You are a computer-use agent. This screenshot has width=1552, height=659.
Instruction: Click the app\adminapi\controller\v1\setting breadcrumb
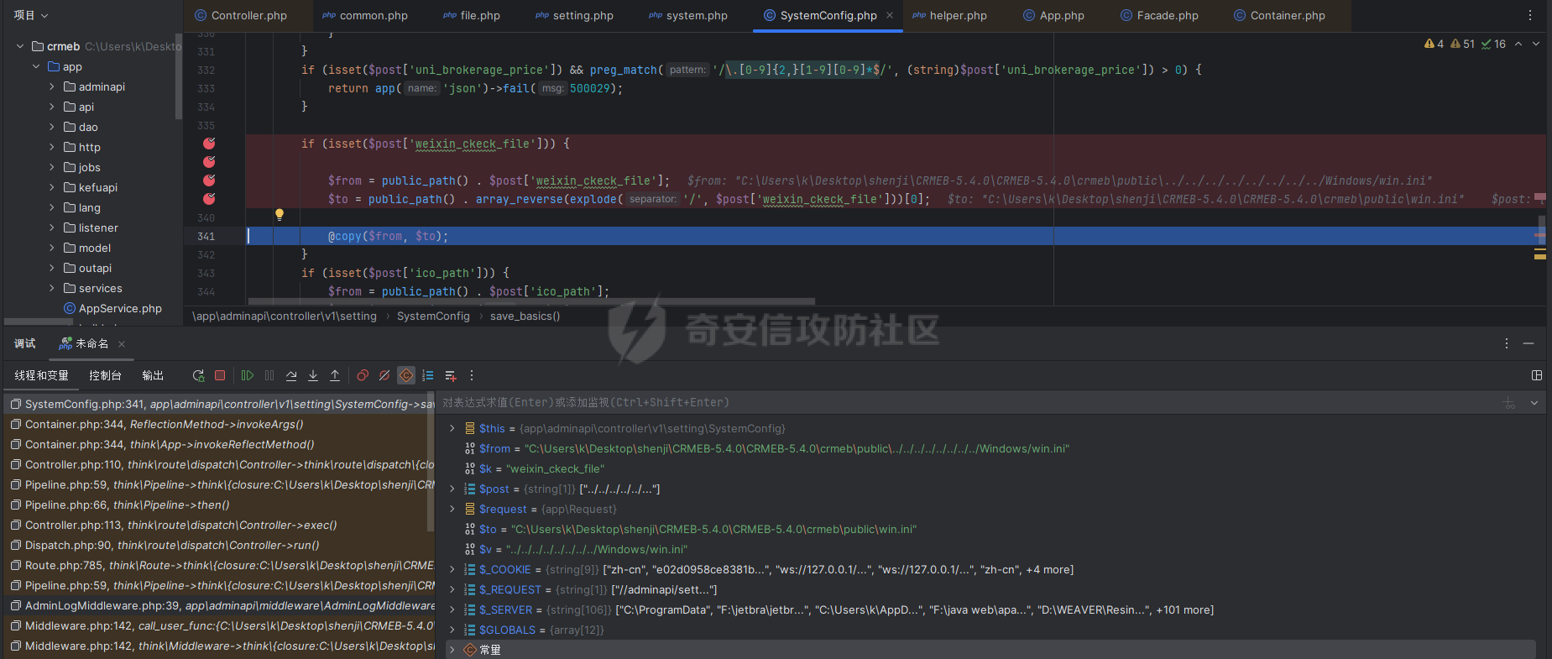click(285, 316)
